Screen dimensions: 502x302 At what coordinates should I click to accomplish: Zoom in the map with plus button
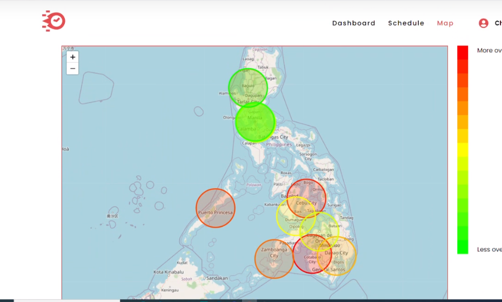click(72, 57)
